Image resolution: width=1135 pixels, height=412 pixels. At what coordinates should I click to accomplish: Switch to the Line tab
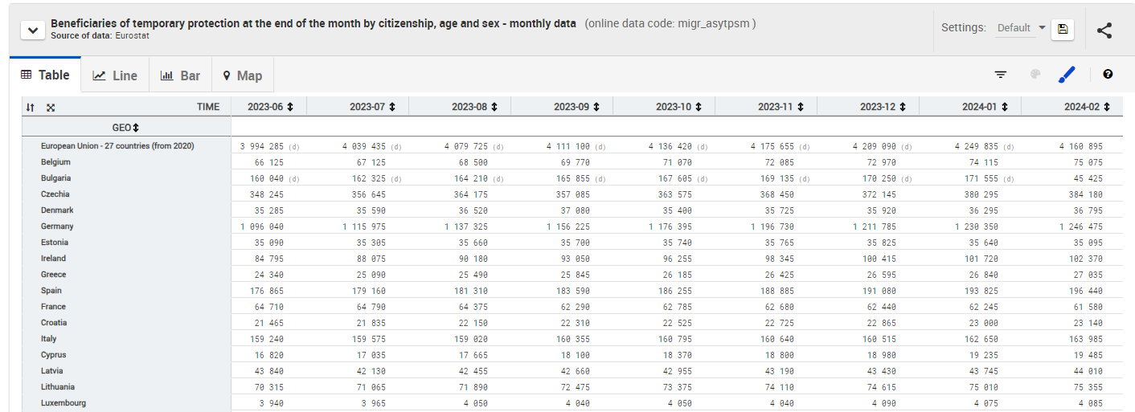(115, 75)
